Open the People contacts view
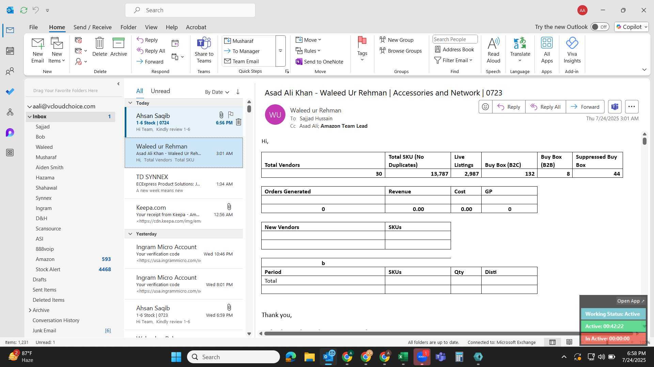Viewport: 654px width, 367px height. point(10,71)
